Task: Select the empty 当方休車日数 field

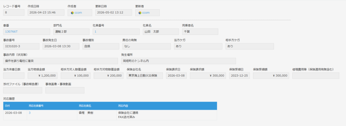Action: (x=14, y=76)
